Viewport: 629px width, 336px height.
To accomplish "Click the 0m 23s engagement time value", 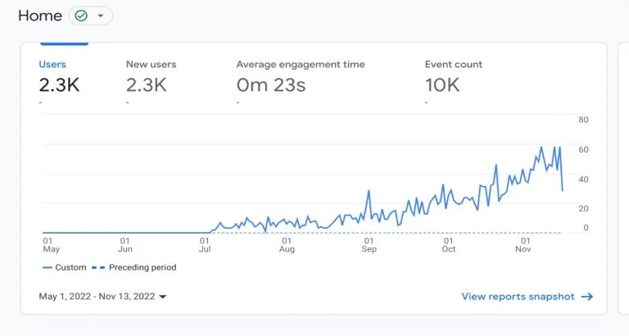I will click(x=270, y=84).
